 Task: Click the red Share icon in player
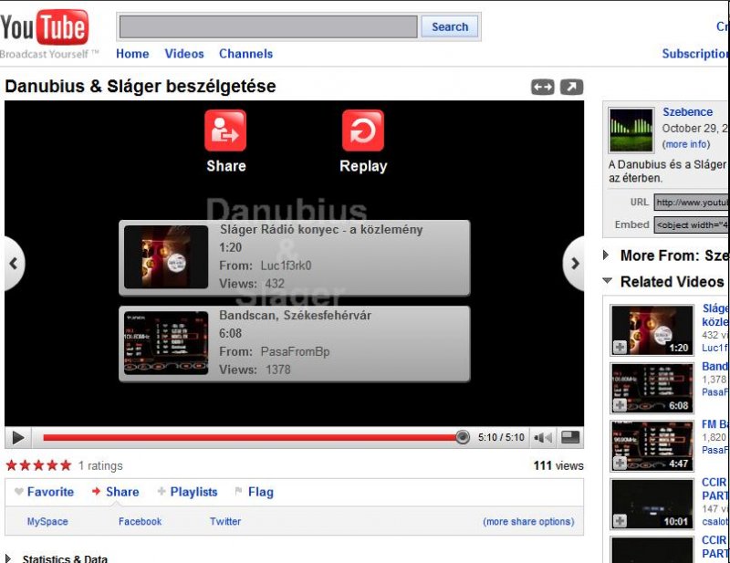(x=225, y=130)
